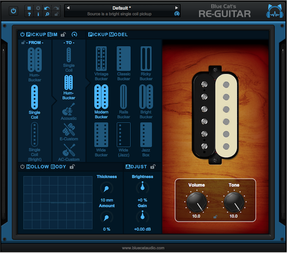Click the guitar Volume knob

point(197,202)
